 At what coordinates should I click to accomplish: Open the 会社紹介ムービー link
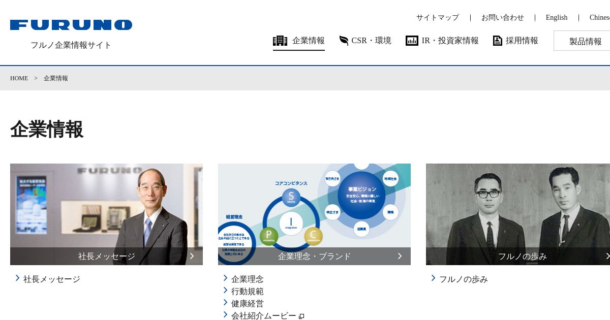click(264, 315)
